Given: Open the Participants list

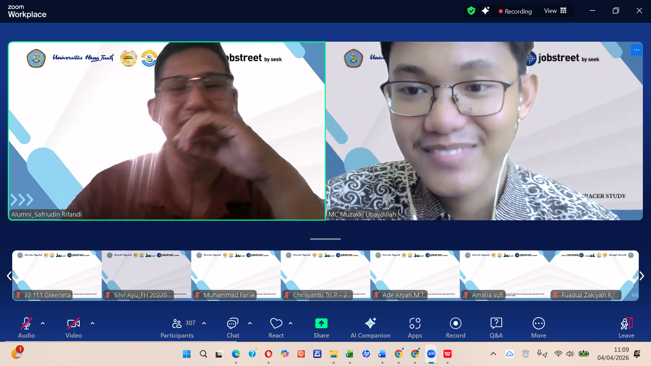Looking at the screenshot, I should pyautogui.click(x=177, y=328).
